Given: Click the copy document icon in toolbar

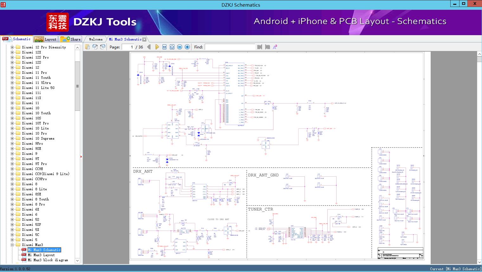Looking at the screenshot, I should (x=87, y=47).
